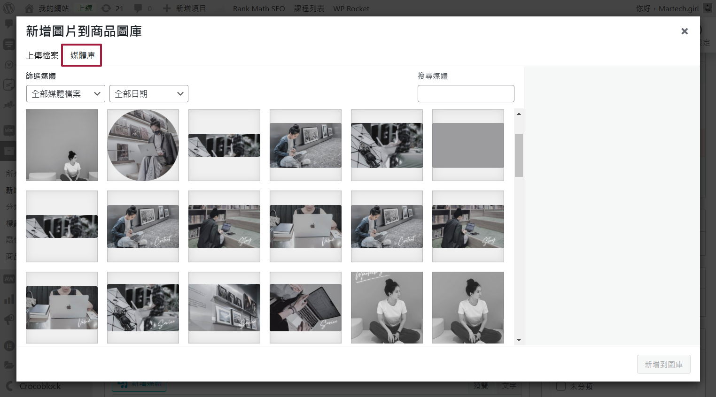The width and height of the screenshot is (716, 397).
Task: Select the 媒體庫 tab
Action: pyautogui.click(x=82, y=55)
